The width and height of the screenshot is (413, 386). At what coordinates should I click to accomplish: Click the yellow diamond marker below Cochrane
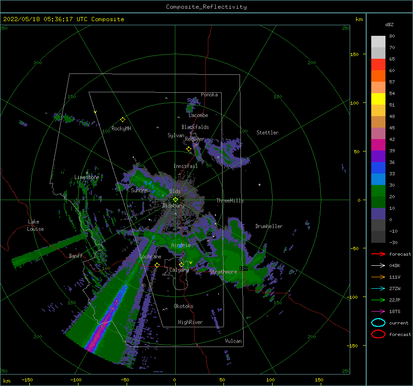click(157, 265)
